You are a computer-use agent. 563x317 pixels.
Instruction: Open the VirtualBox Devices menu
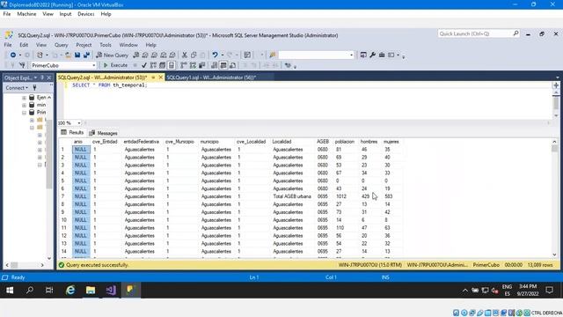(86, 14)
